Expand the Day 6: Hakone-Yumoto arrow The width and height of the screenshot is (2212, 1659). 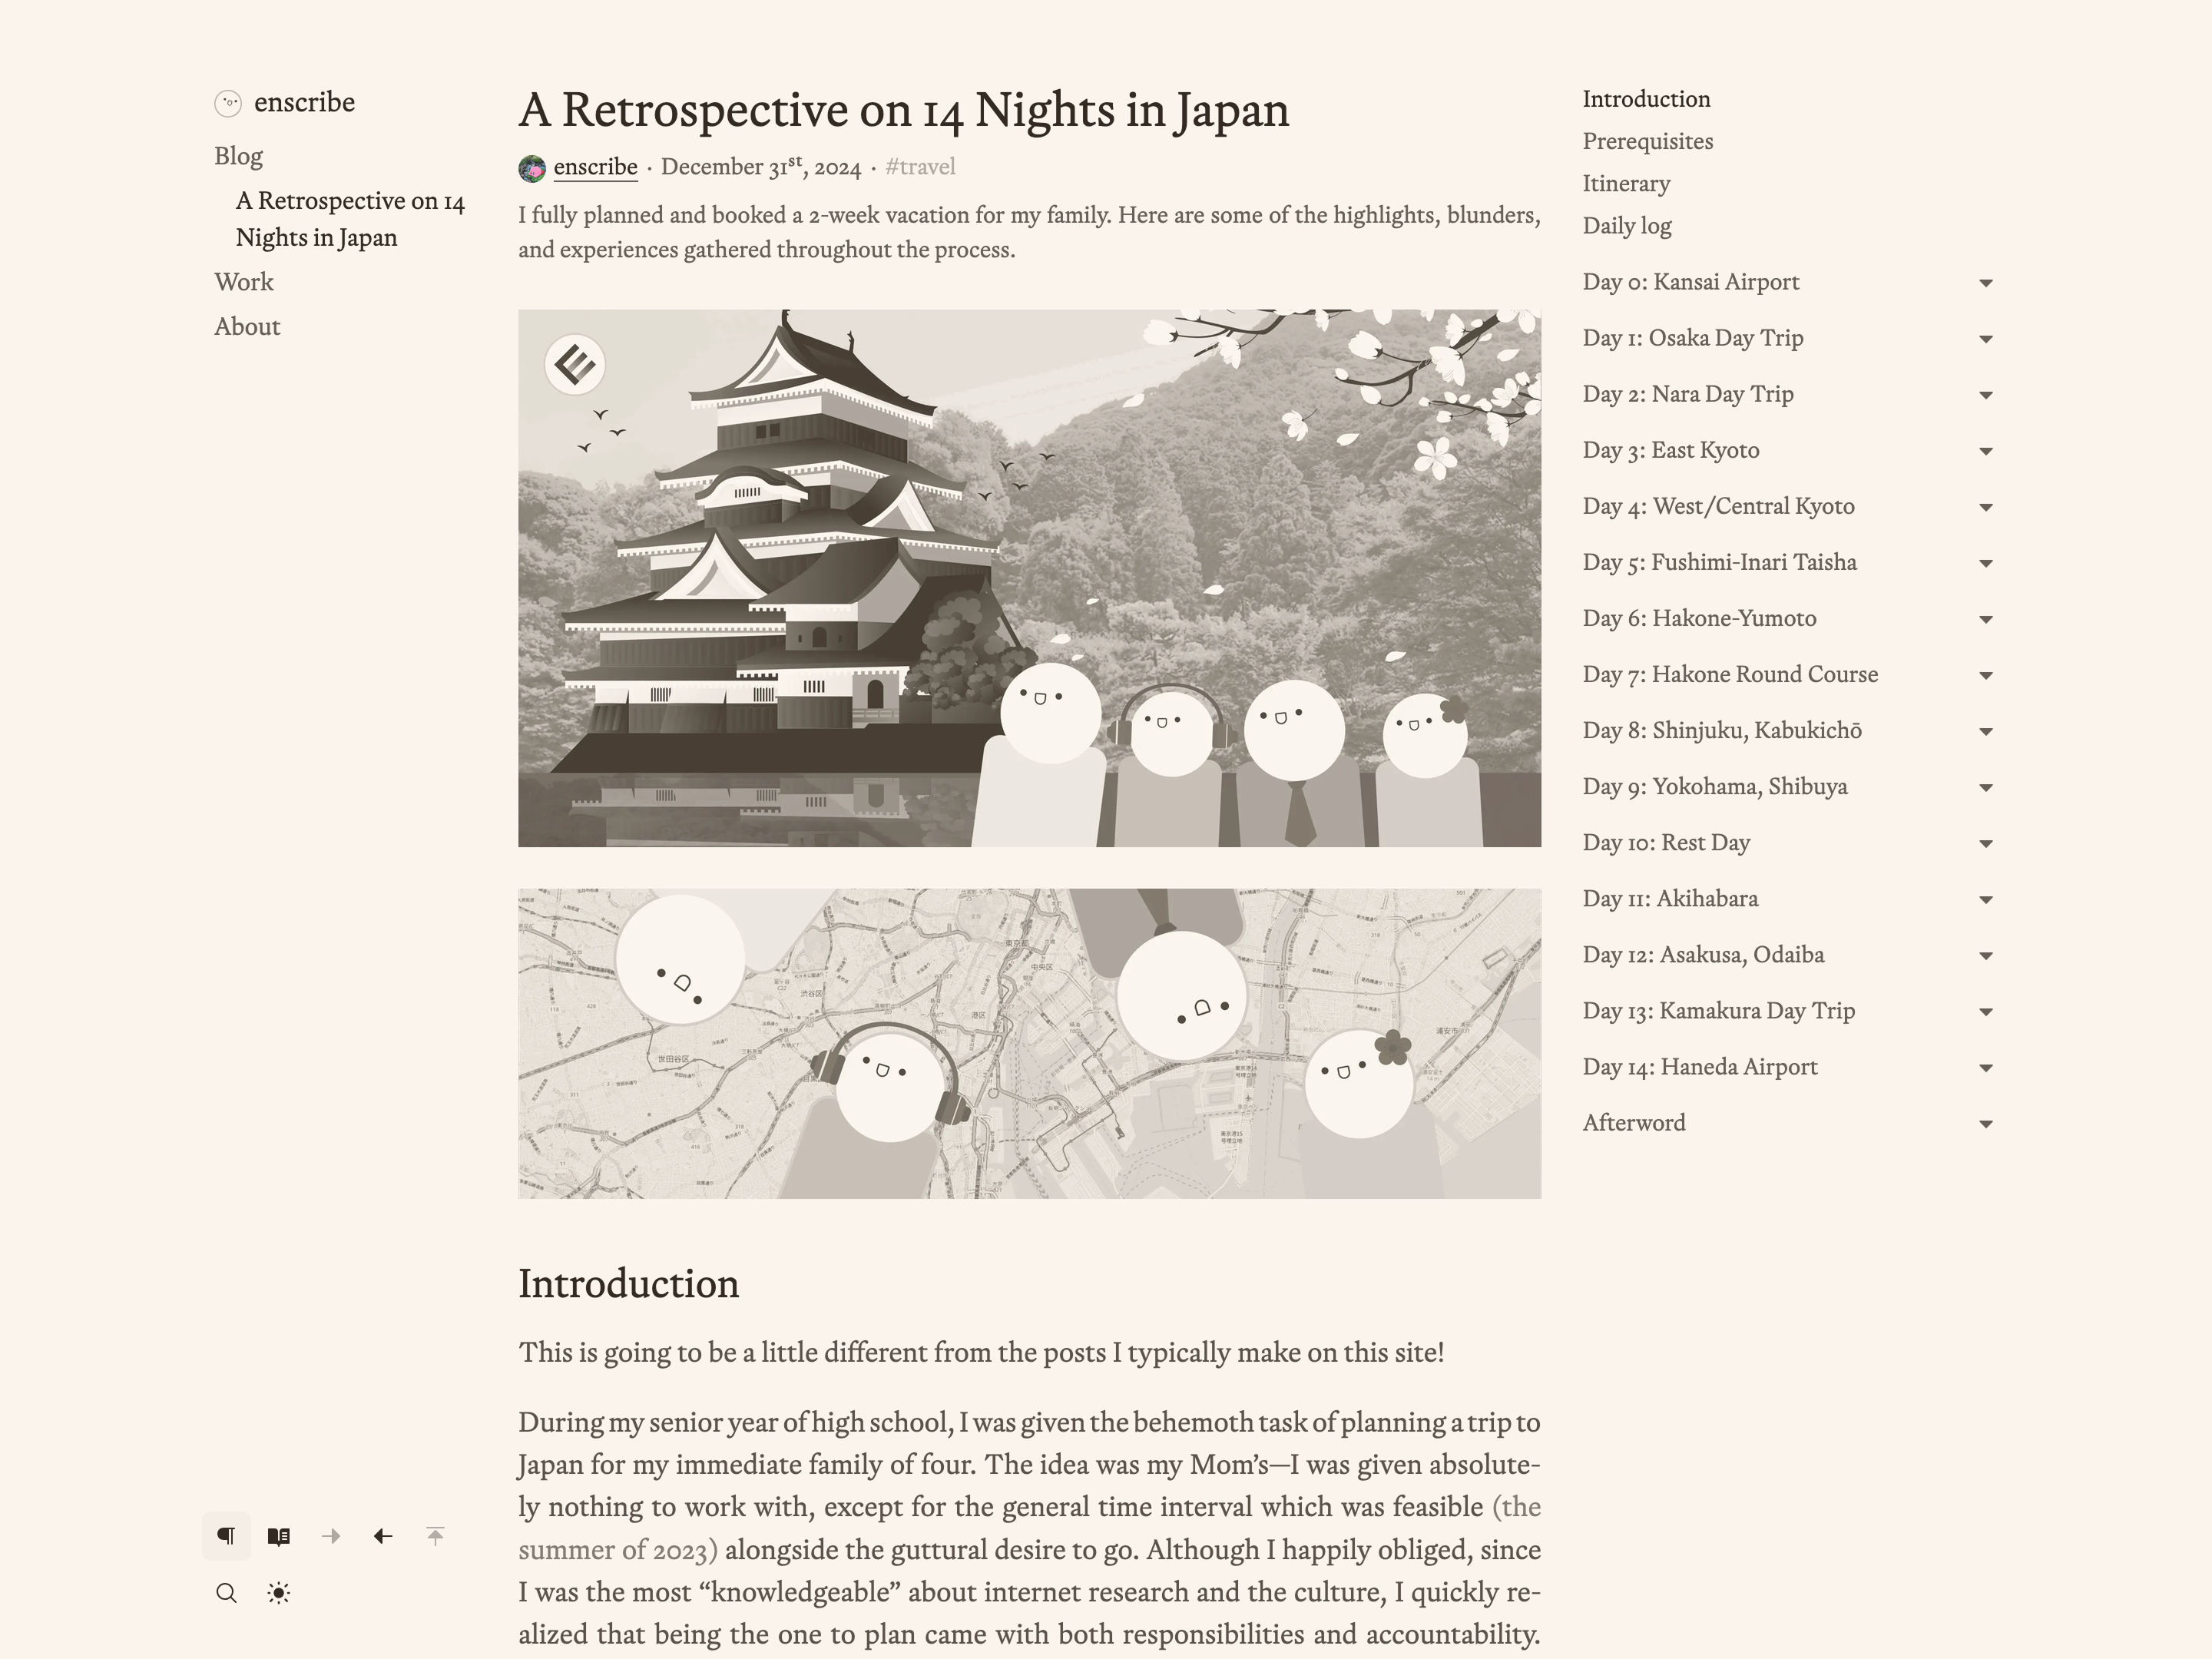pos(1986,619)
